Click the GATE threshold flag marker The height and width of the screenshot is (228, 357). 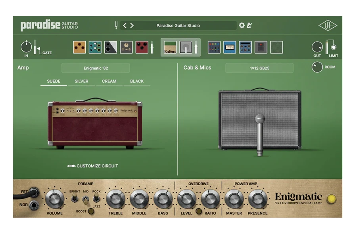(38, 49)
